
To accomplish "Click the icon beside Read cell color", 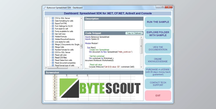I will (53, 55).
